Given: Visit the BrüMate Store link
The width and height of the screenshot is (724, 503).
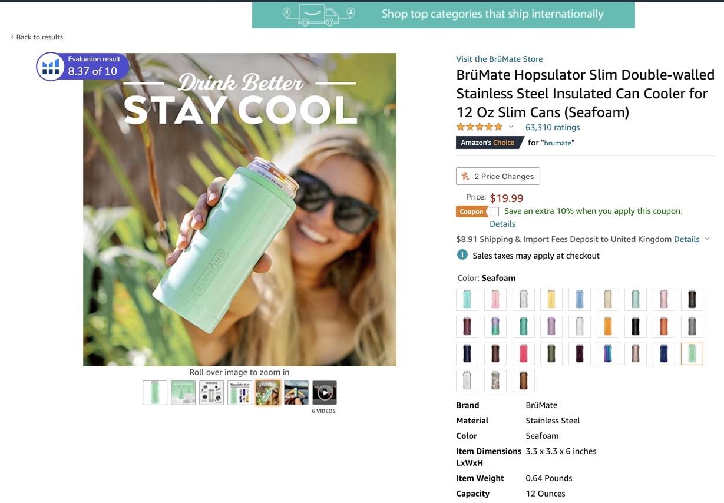Looking at the screenshot, I should (x=500, y=59).
